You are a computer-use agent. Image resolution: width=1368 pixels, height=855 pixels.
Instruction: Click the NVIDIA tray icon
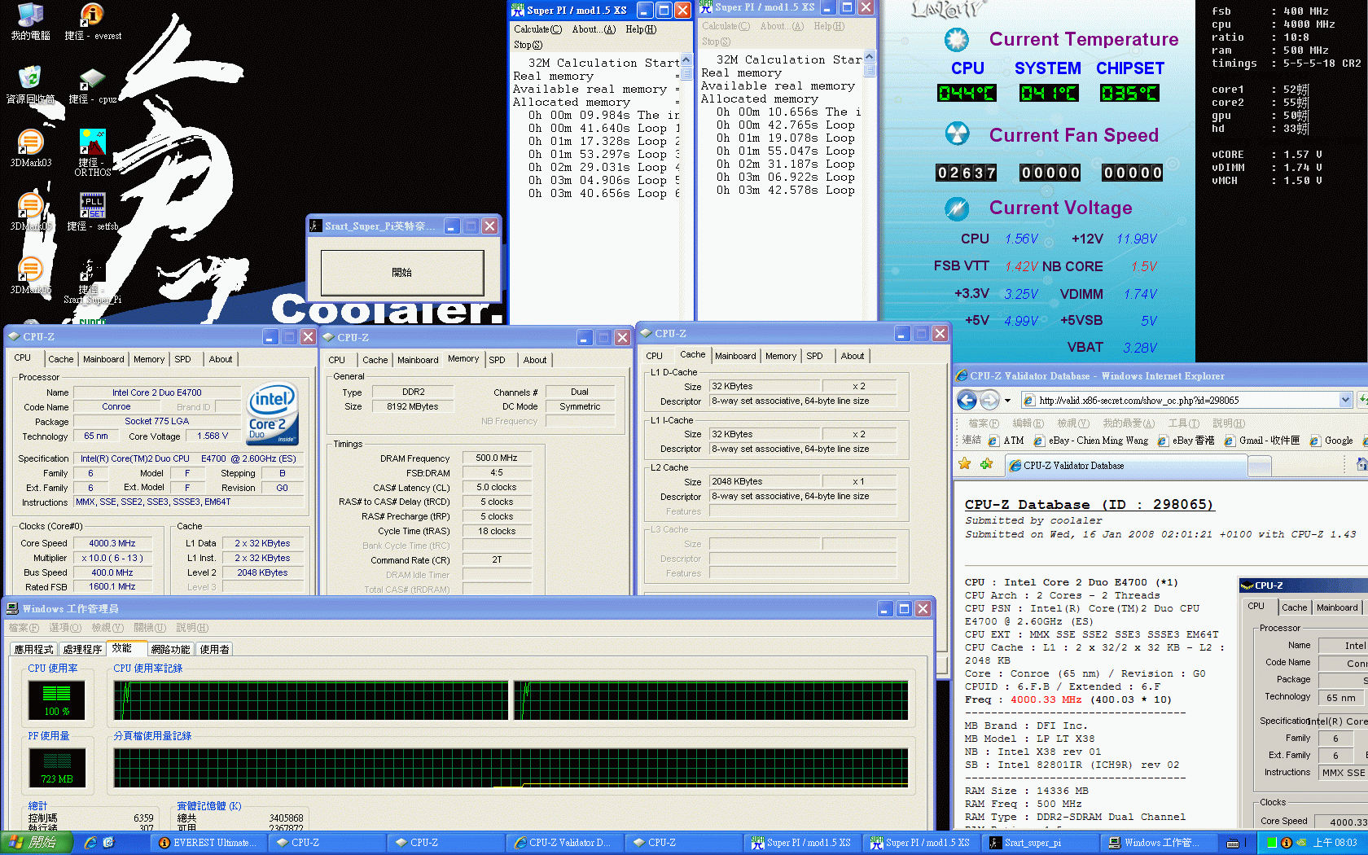tap(1301, 843)
